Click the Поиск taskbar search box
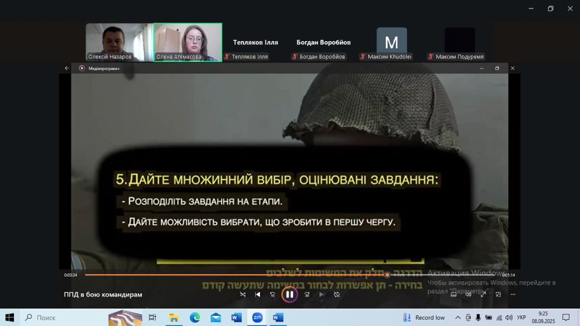 click(63, 317)
